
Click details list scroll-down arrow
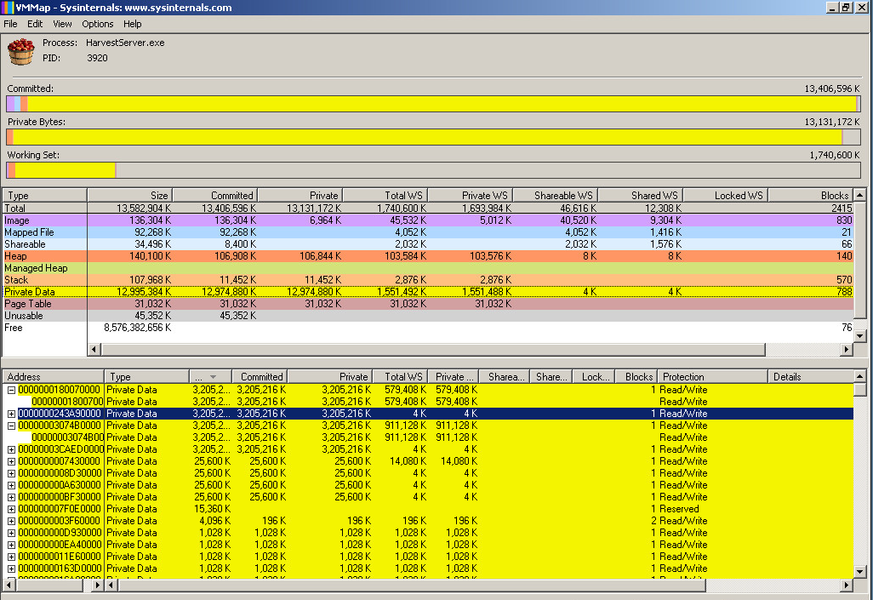(860, 572)
